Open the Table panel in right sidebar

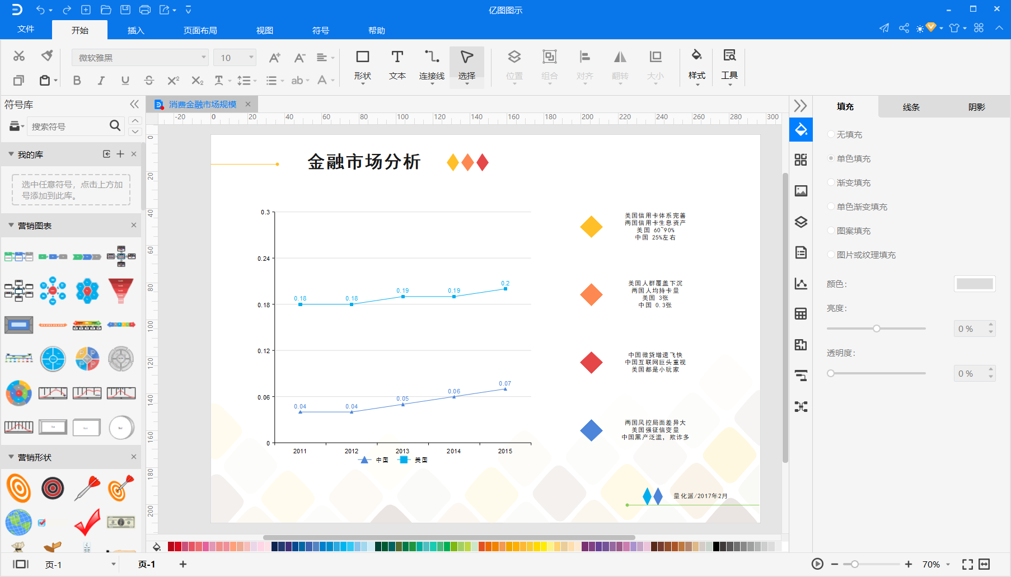801,314
